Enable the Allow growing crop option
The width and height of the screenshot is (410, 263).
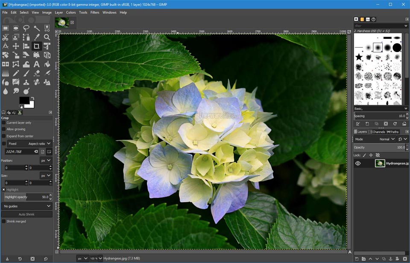(4, 130)
